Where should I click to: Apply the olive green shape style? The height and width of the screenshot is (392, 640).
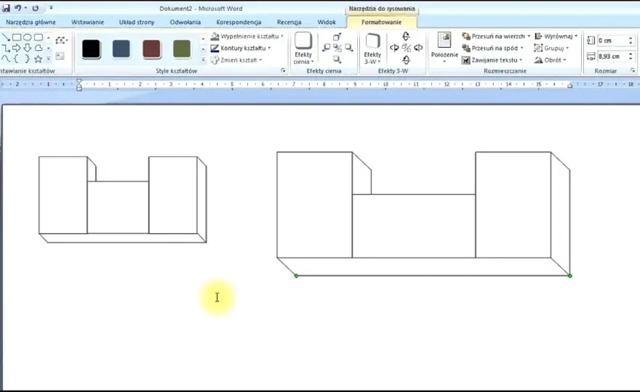(182, 49)
